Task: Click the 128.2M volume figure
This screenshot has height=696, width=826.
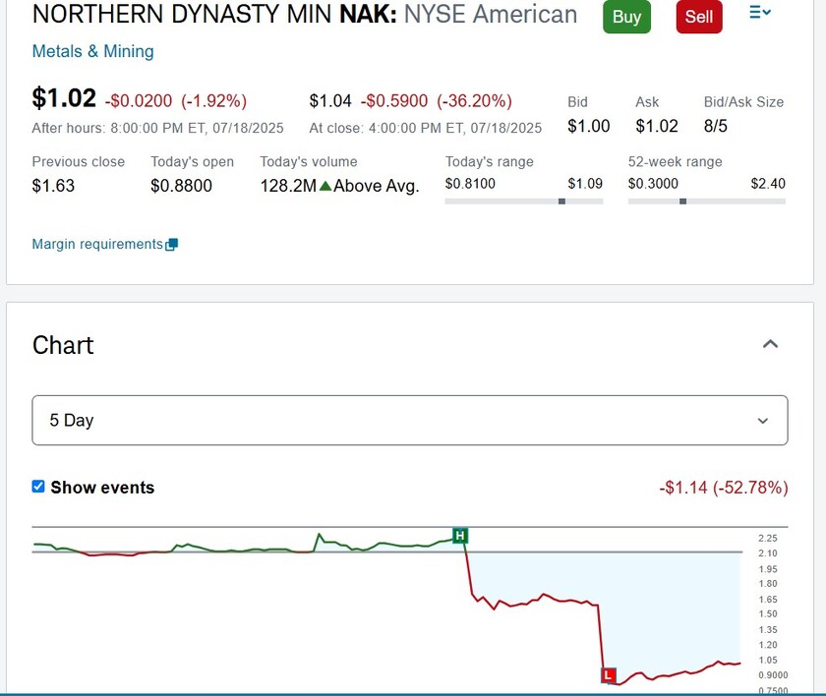Action: [288, 186]
